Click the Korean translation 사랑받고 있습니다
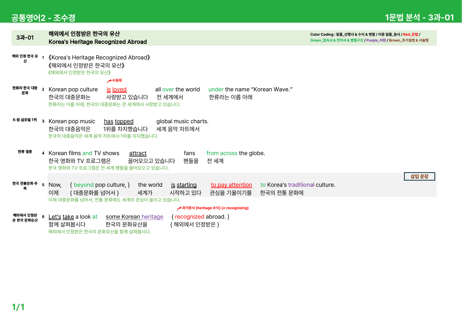The image size is (462, 326). coord(127,97)
